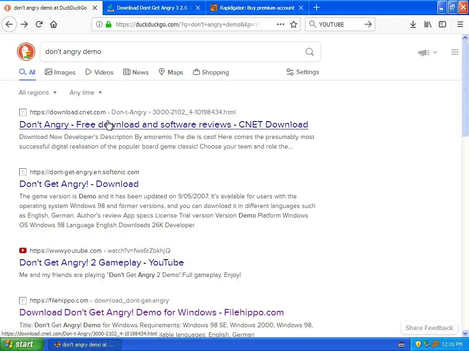469x351 pixels.
Task: Click the Share Feedback button
Action: point(429,328)
